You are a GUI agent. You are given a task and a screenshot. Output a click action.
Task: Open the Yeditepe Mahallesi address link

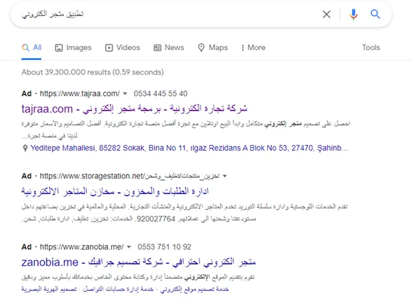tap(189, 148)
